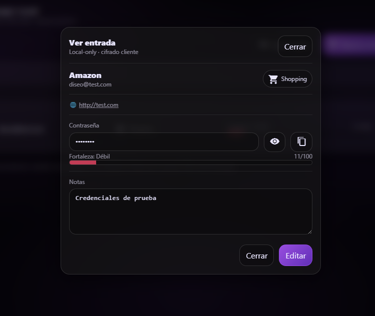This screenshot has height=316, width=375.
Task: Click the Amazon entry title
Action: point(85,75)
